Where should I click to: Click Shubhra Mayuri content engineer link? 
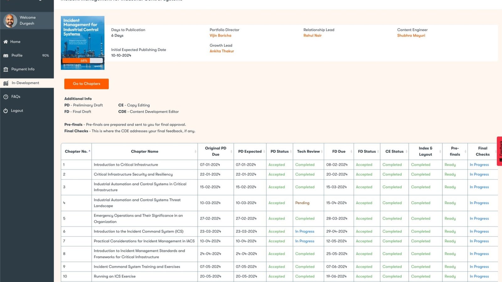point(411,36)
